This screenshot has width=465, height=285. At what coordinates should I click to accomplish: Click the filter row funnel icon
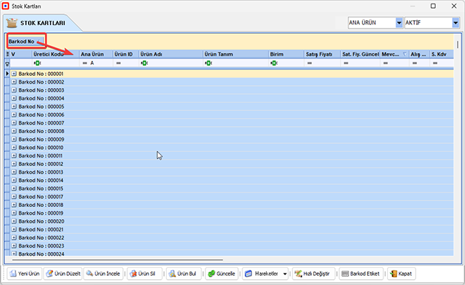pos(7,64)
